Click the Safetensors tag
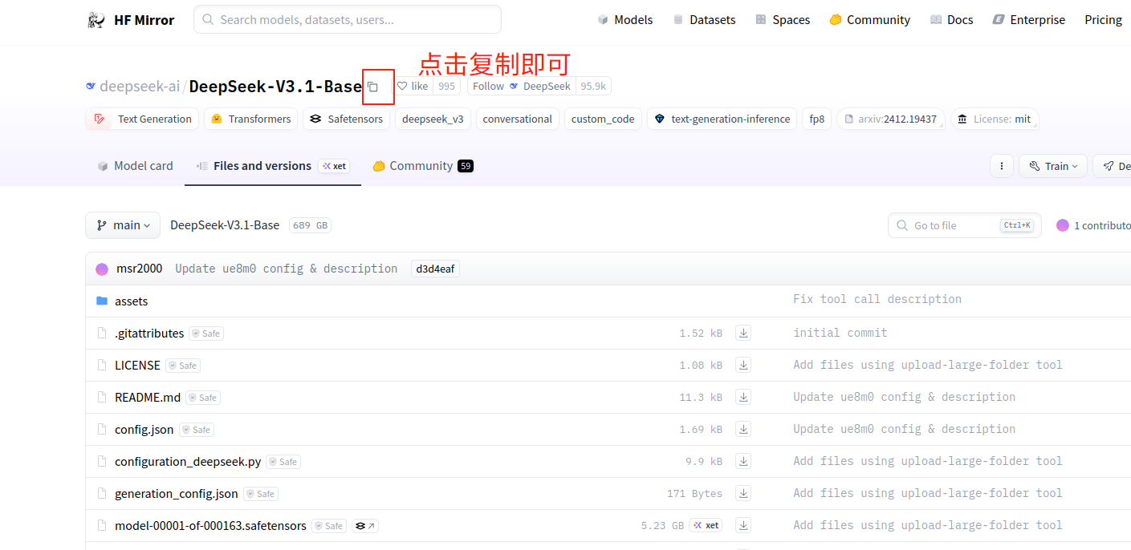Screen dimensions: 1131x550 pyautogui.click(x=346, y=119)
